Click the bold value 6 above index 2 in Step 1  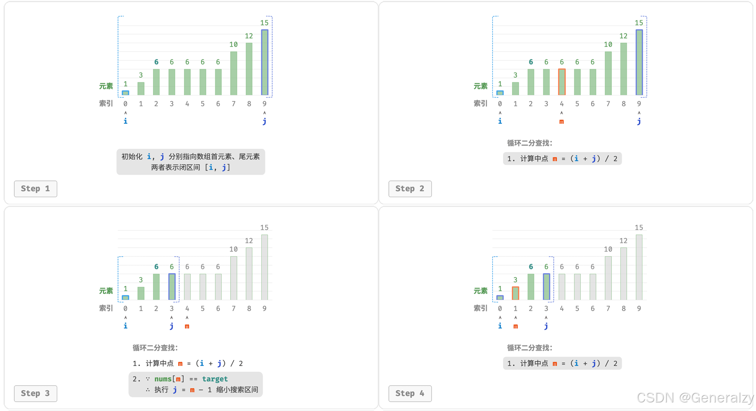point(156,62)
